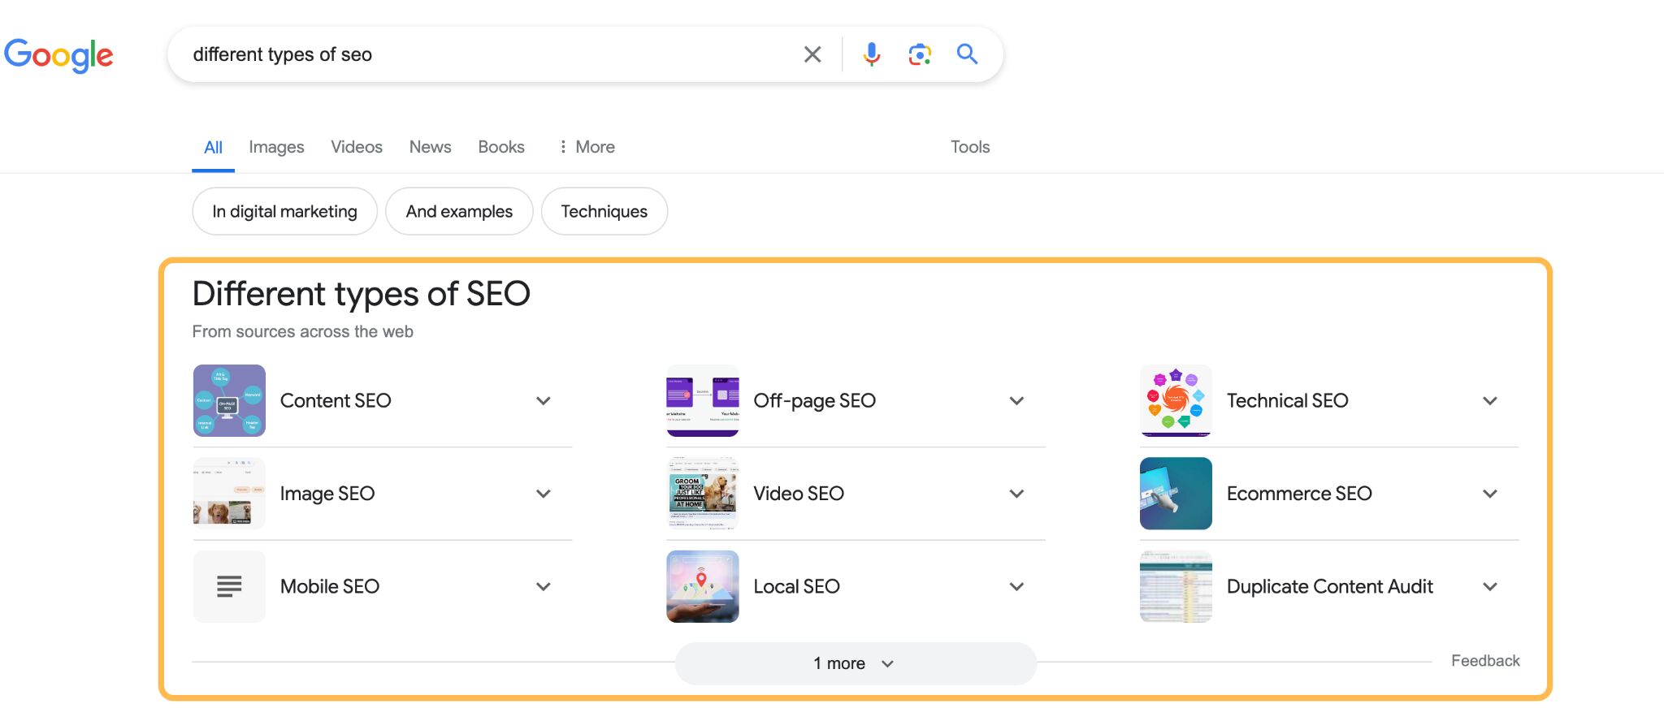This screenshot has width=1664, height=708.
Task: Expand the Video SEO chevron
Action: (1016, 494)
